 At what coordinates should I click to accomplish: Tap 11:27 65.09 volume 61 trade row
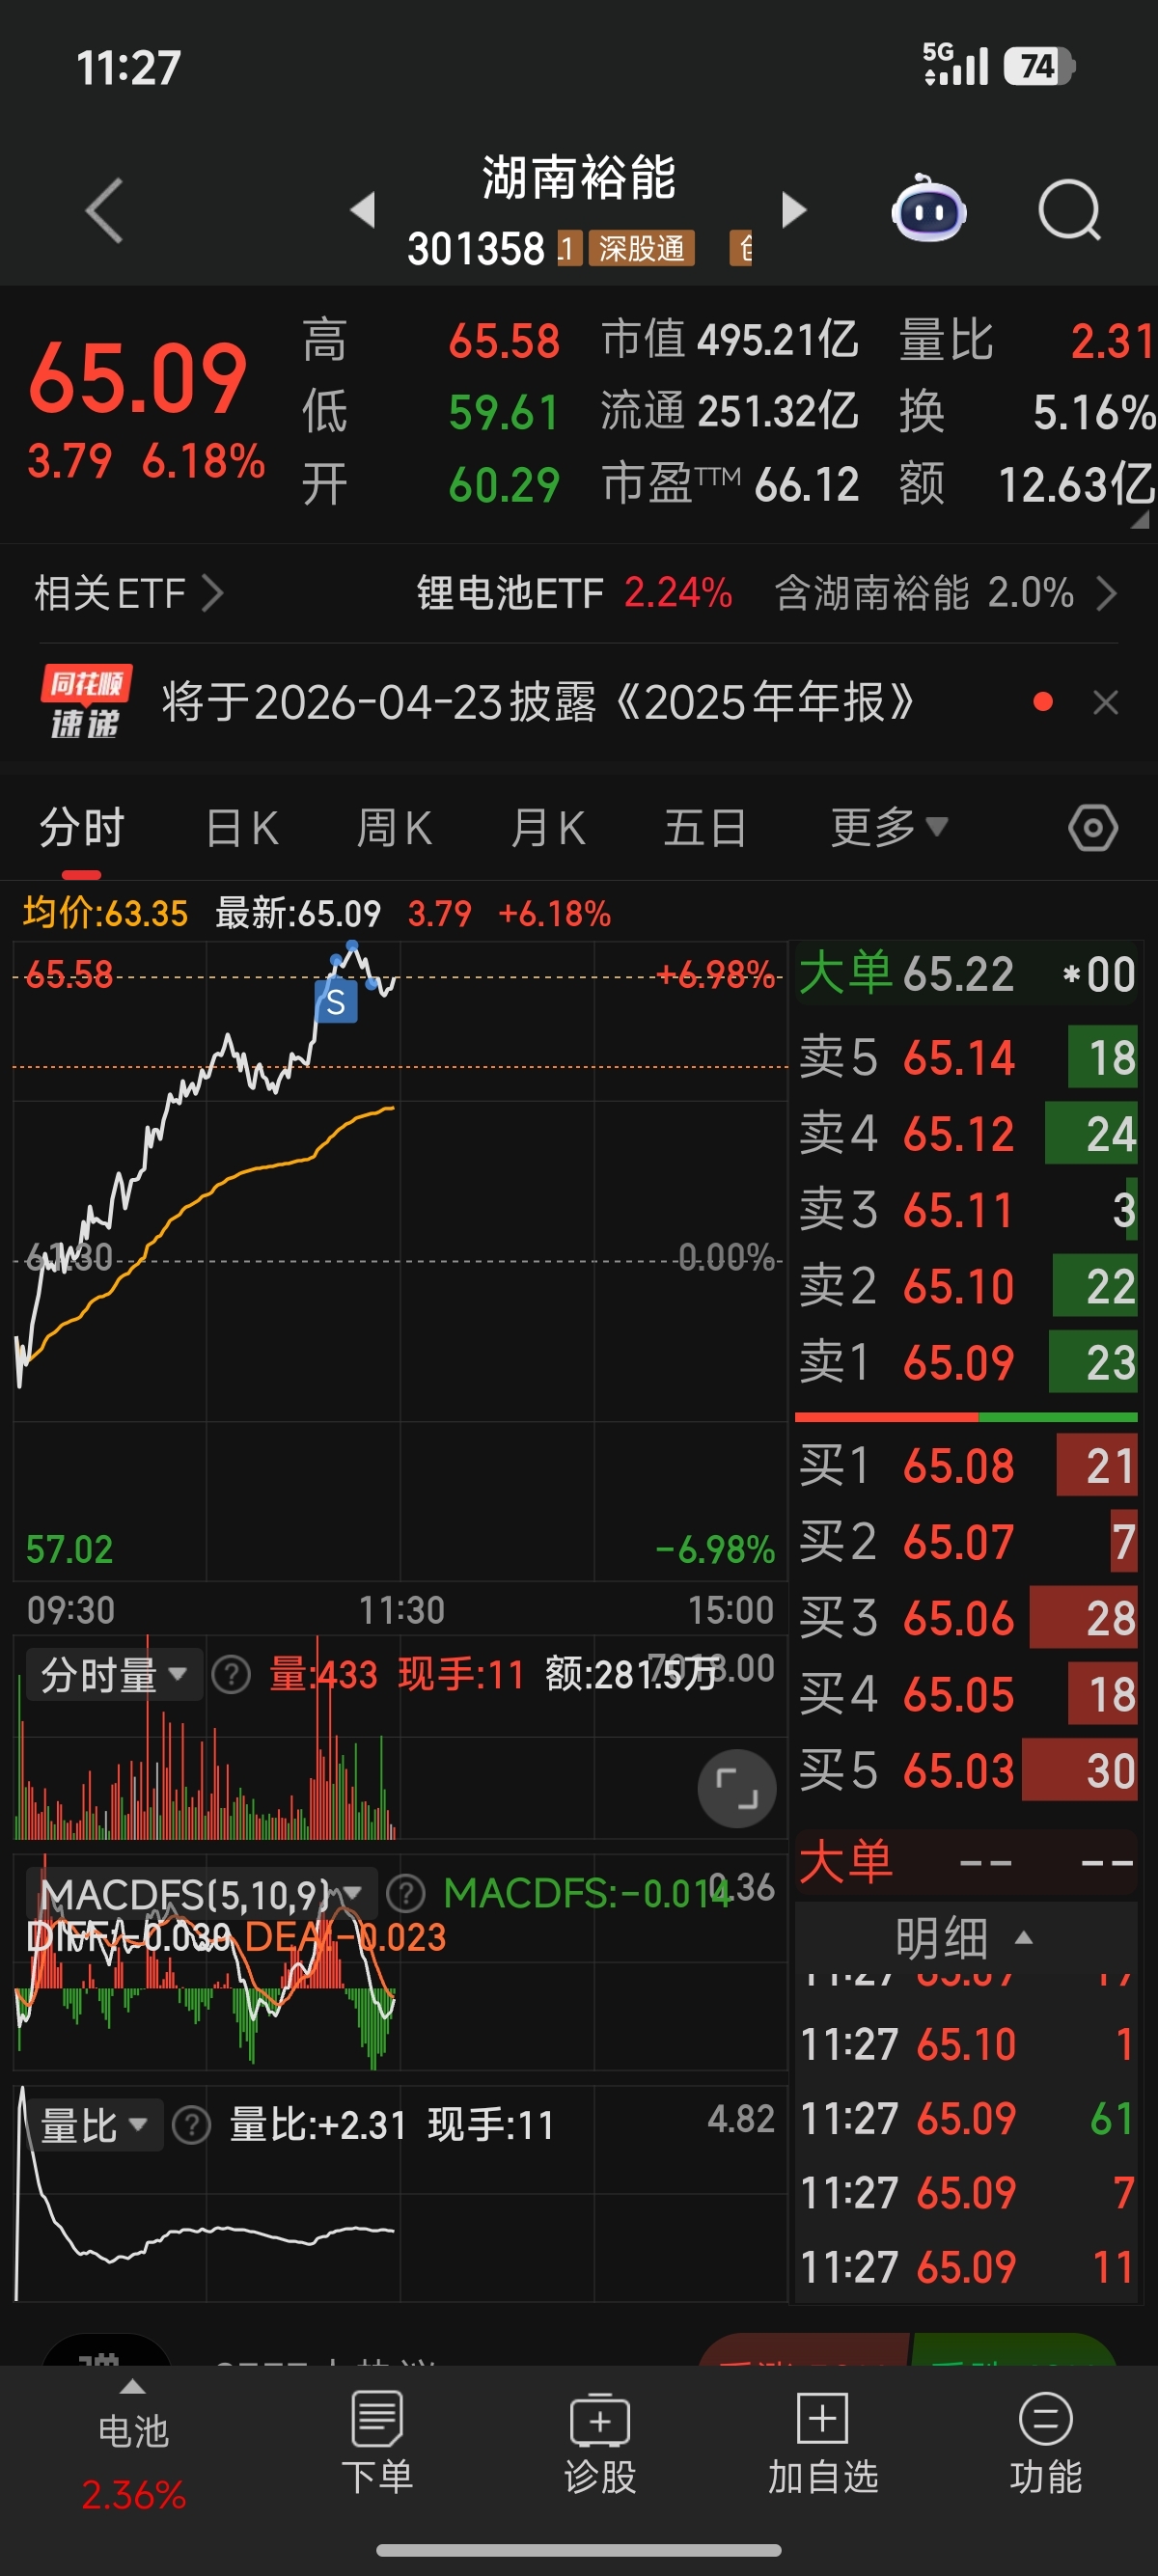(x=966, y=2119)
